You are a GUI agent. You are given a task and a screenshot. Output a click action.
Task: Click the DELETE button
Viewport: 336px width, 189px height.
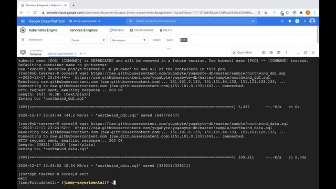[166, 30]
